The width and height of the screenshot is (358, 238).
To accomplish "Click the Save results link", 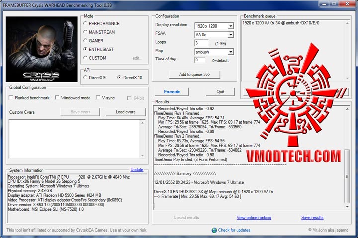I will (x=312, y=218).
